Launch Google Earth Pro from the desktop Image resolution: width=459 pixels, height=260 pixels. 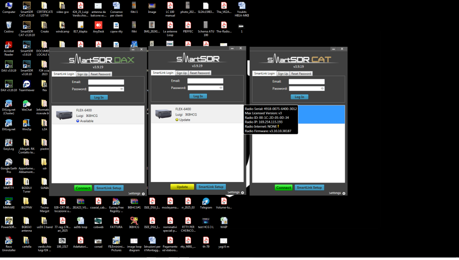[9, 166]
